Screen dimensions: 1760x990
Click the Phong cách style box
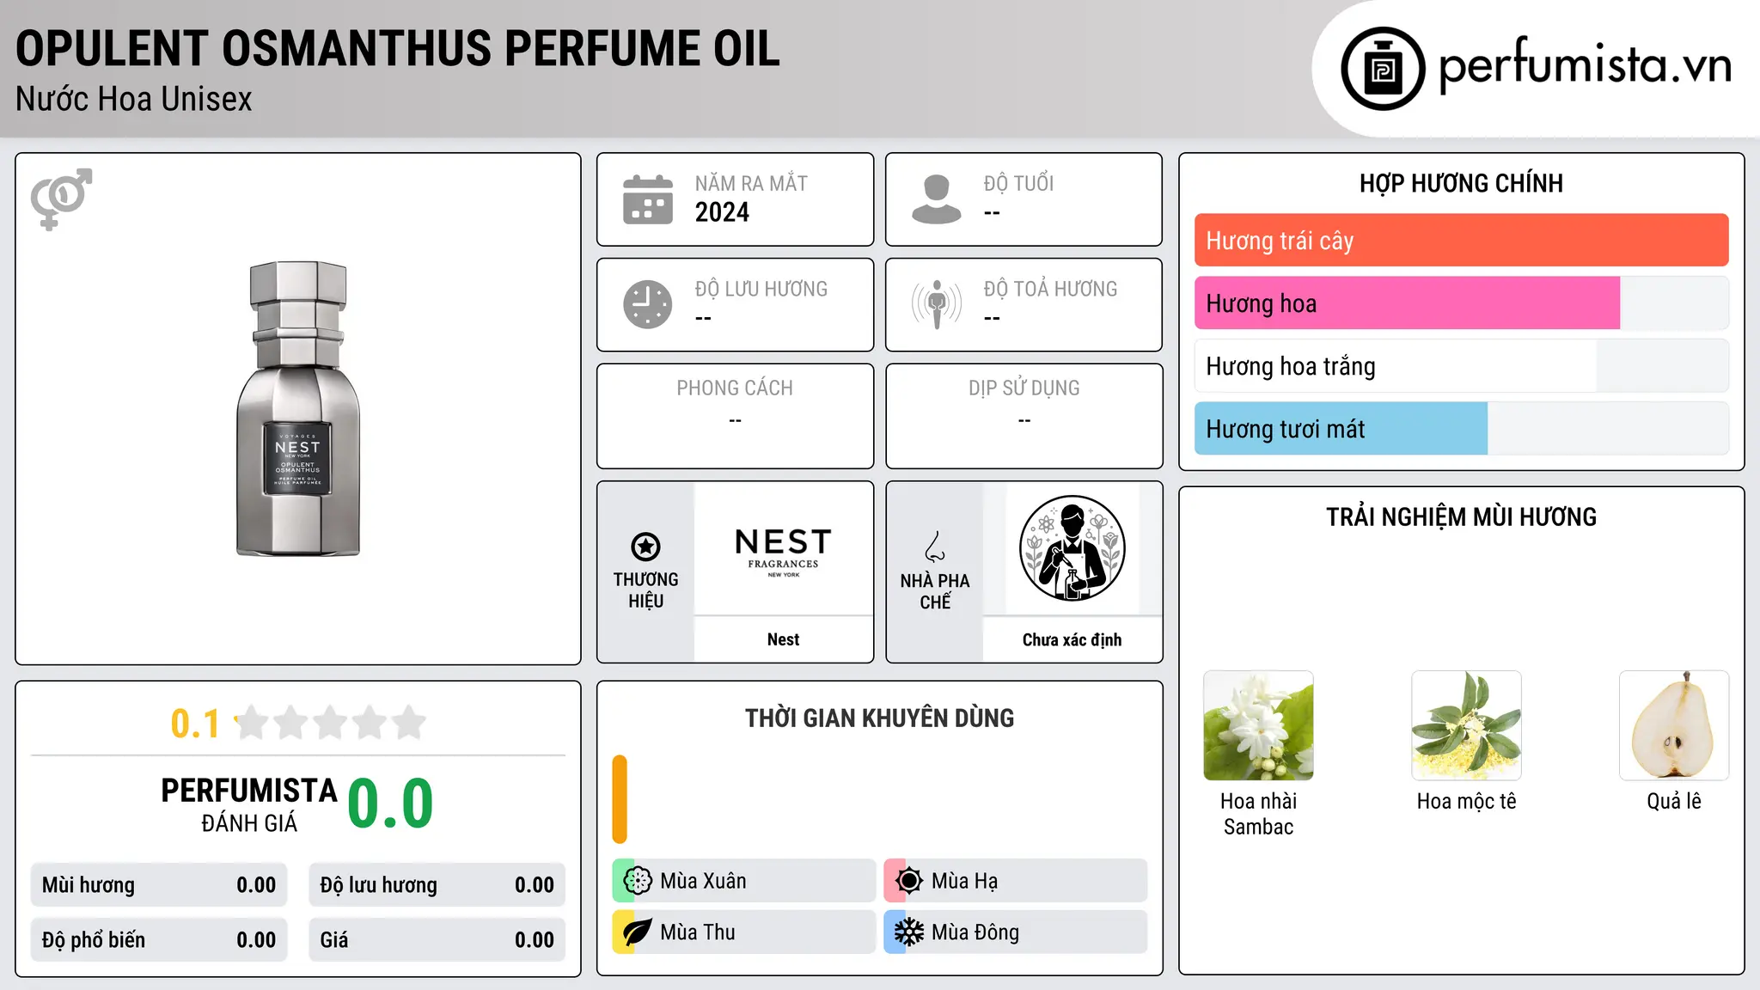(x=735, y=416)
